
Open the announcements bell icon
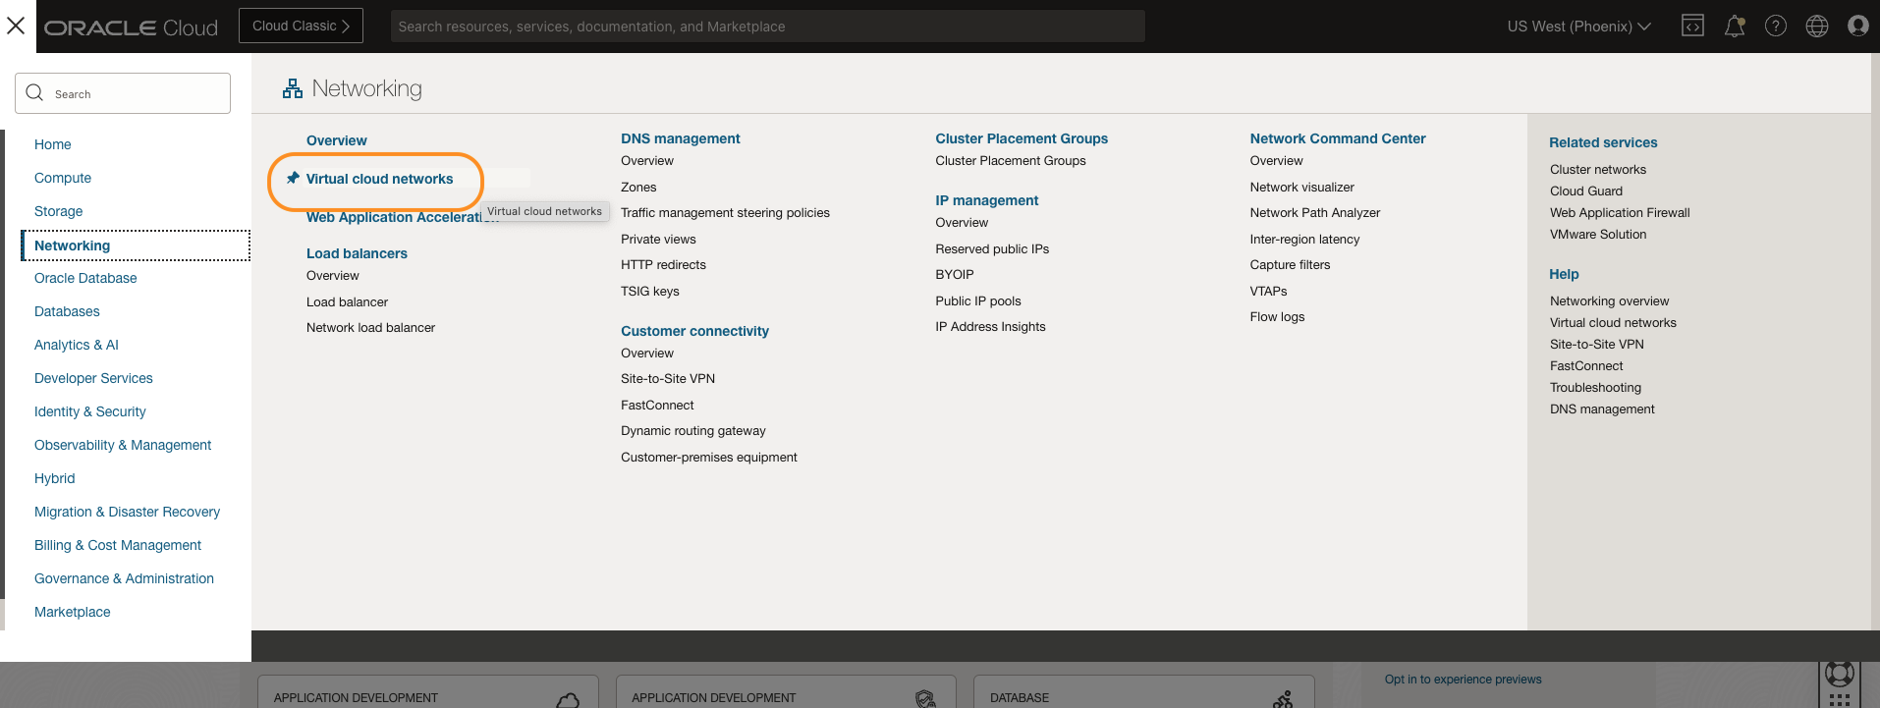coord(1735,26)
